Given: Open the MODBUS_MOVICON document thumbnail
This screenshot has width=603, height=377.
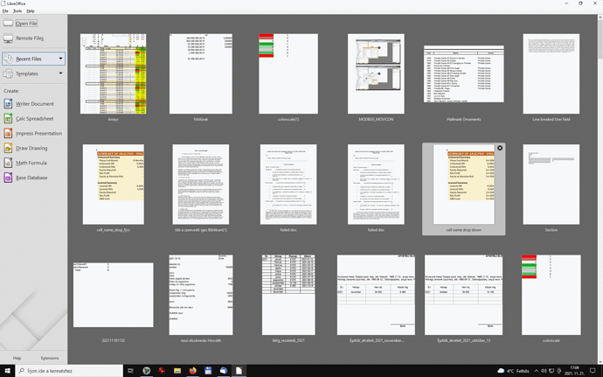Looking at the screenshot, I should point(376,73).
